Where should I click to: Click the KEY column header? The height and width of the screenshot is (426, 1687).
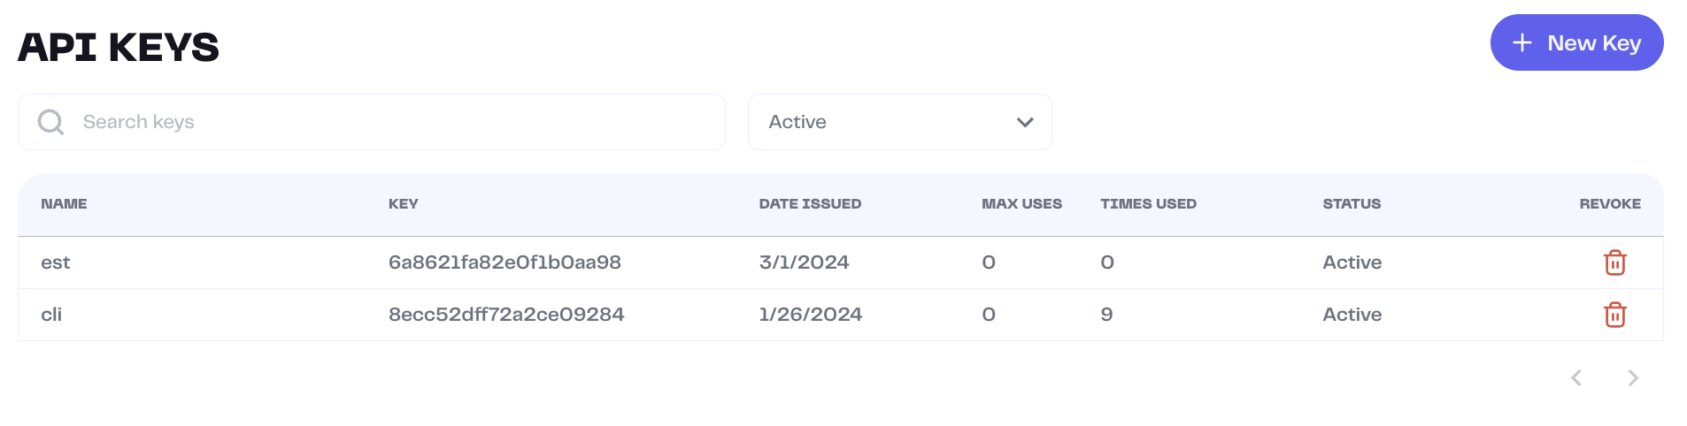coord(404,204)
